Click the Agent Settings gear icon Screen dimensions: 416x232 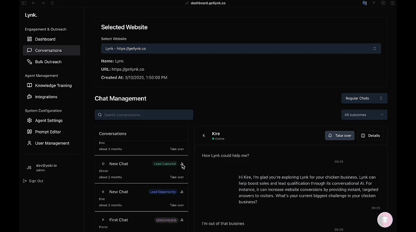pos(29,120)
